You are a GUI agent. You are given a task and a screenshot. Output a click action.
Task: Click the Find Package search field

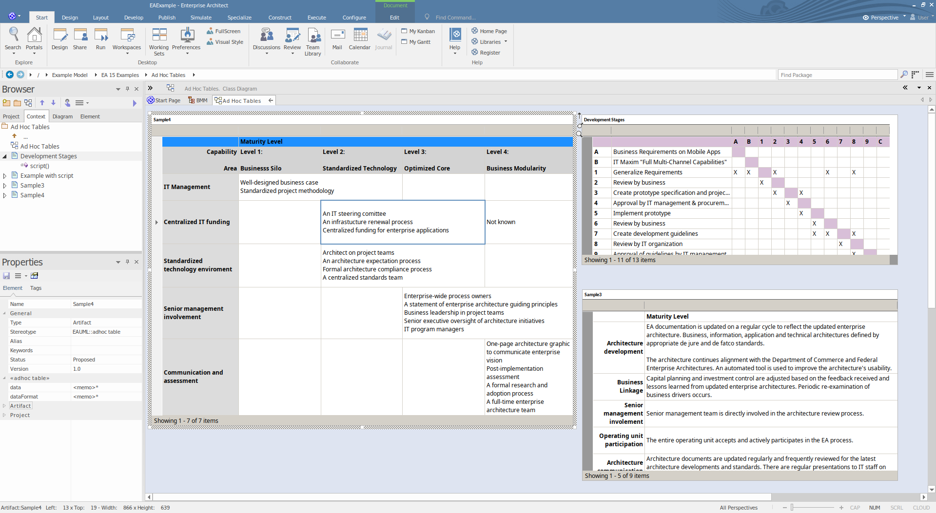coord(837,75)
